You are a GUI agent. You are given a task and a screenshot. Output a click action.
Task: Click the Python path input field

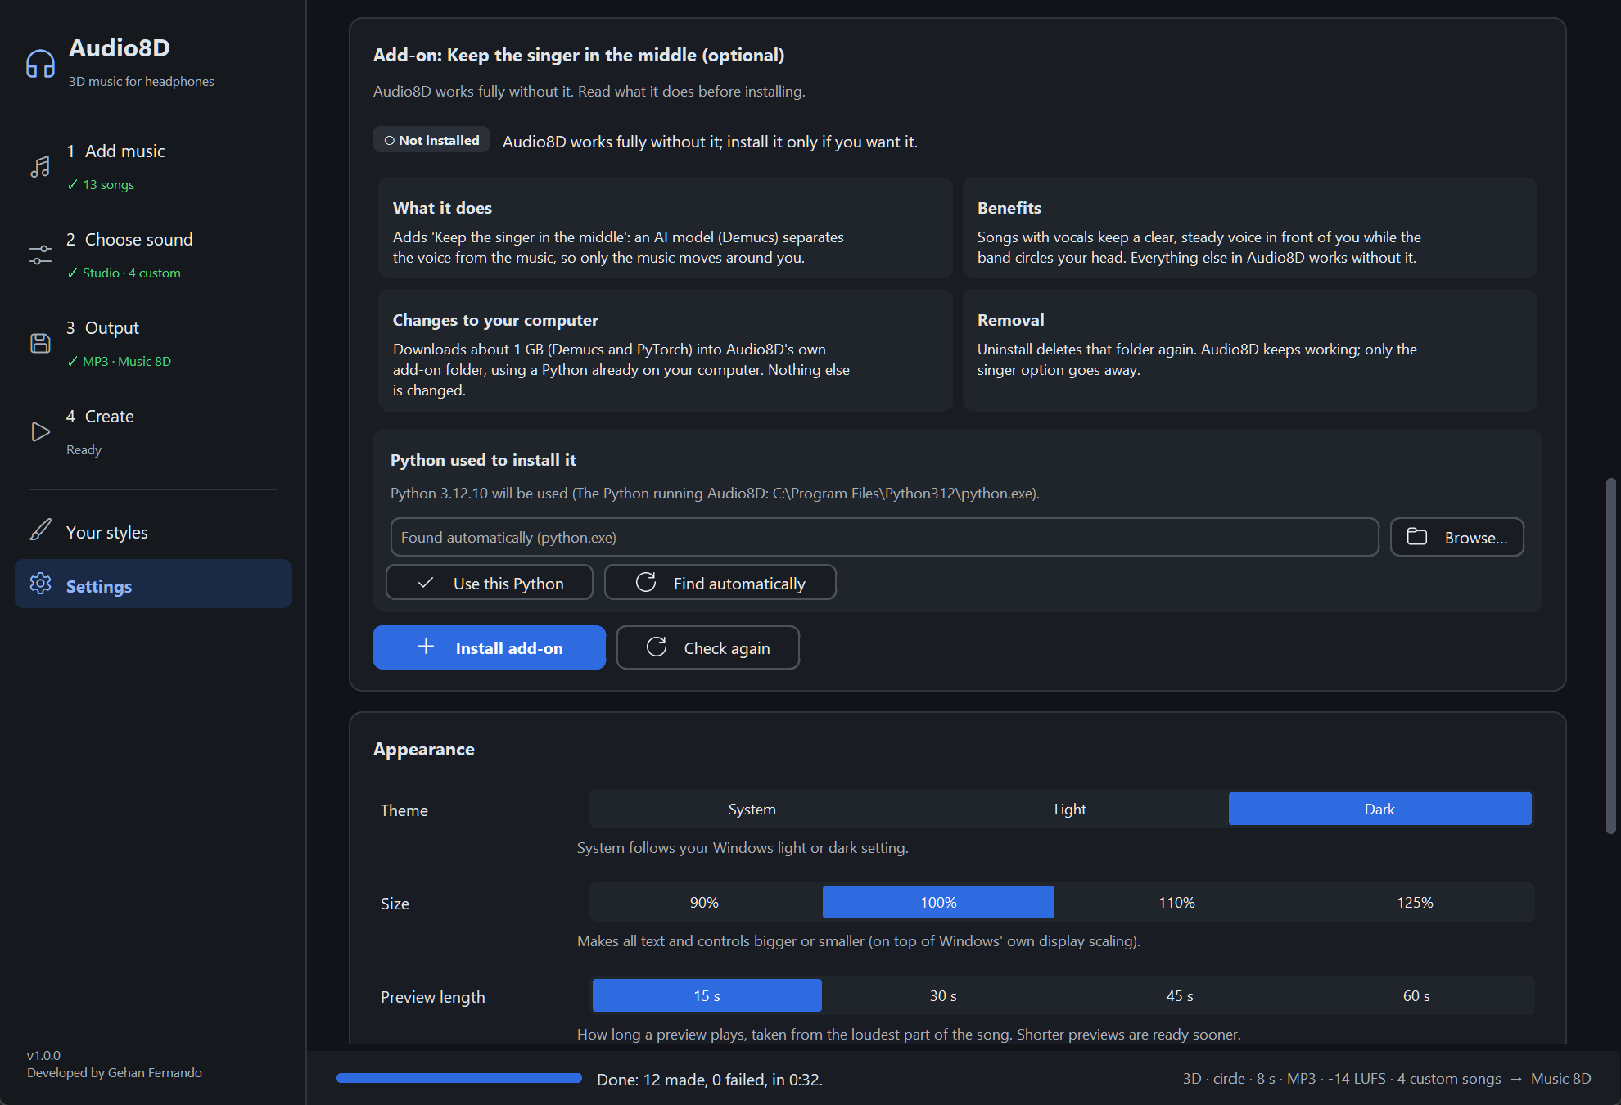(885, 537)
